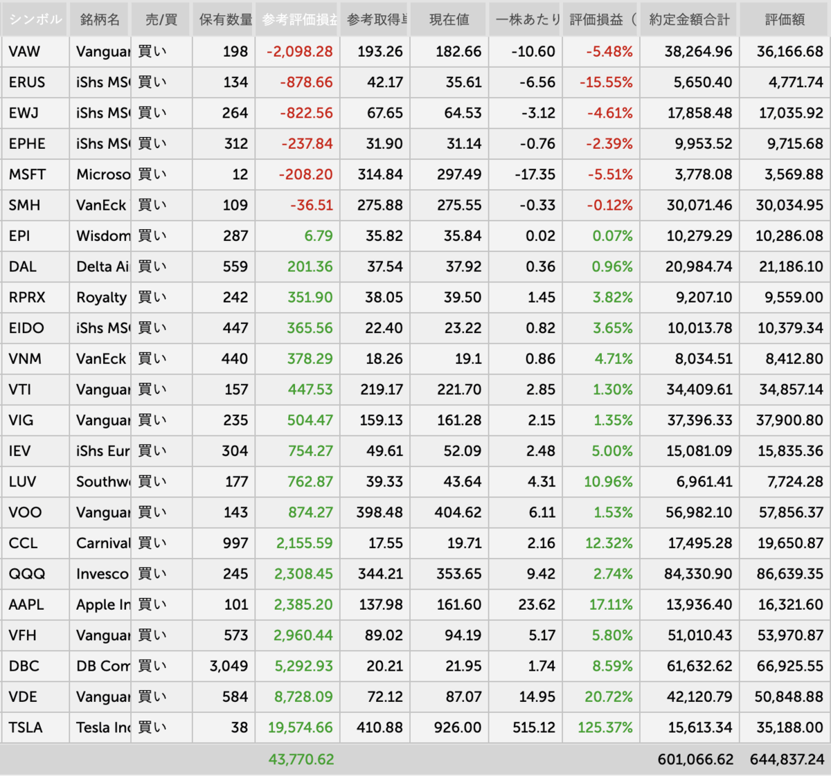The image size is (831, 778).
Task: Click the 約定金額合計 column header
Action: (x=690, y=19)
